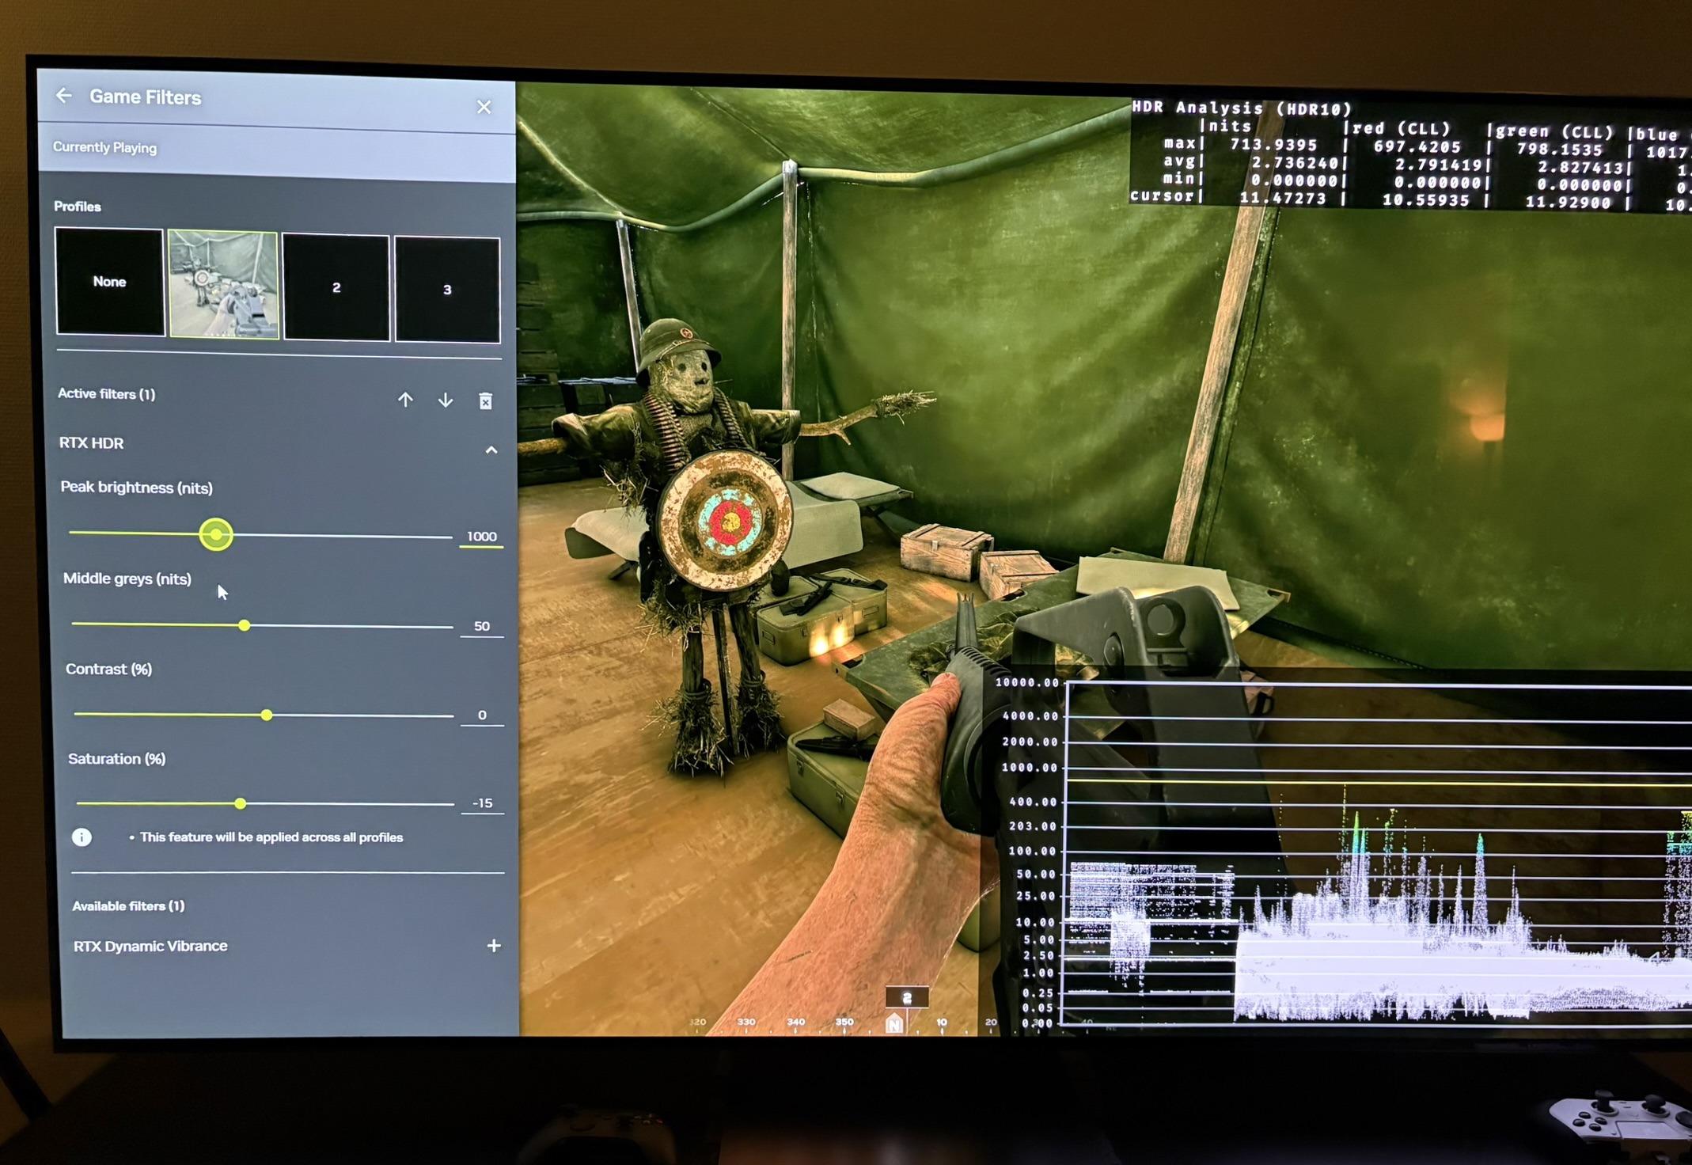
Task: Click the Contrast (%) label
Action: coord(109,669)
